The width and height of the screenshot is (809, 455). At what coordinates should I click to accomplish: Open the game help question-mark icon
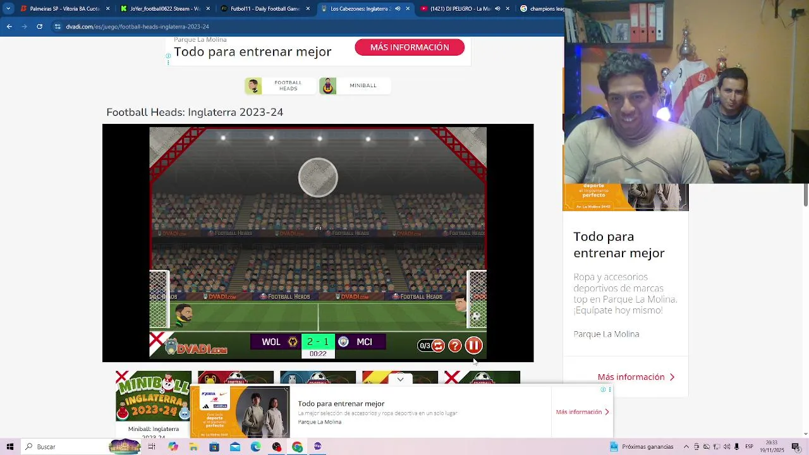click(455, 346)
